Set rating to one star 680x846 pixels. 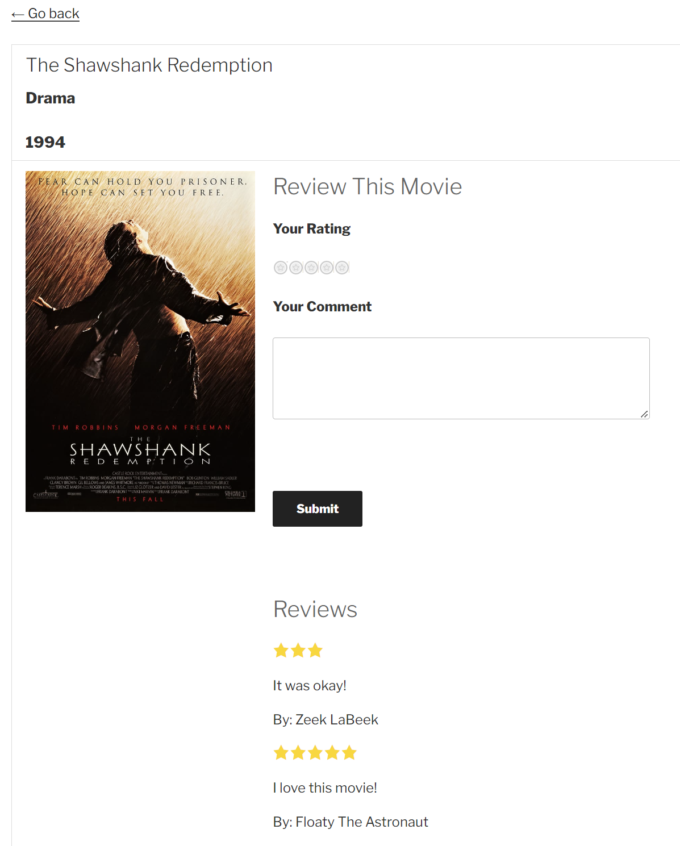[281, 268]
